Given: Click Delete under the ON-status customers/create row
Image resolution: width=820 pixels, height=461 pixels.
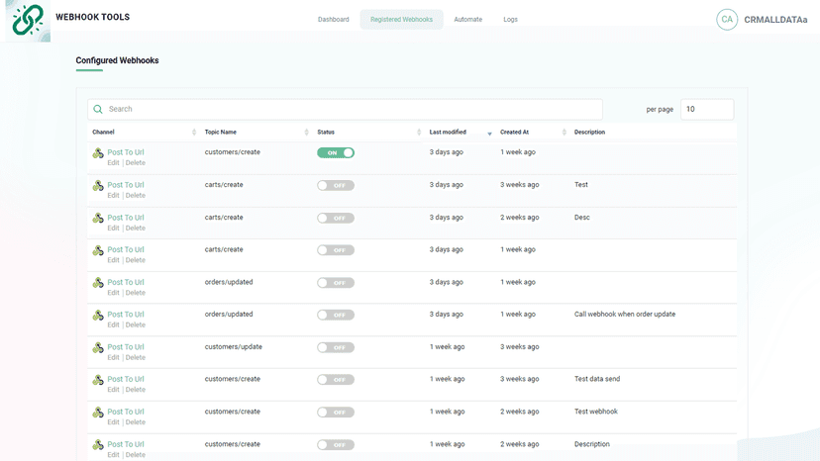Looking at the screenshot, I should coord(136,163).
